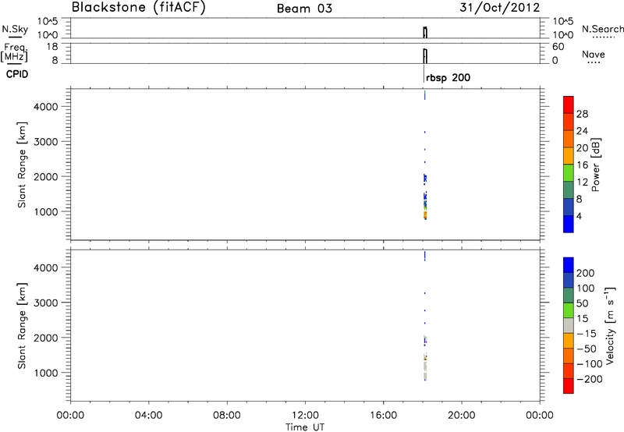Select the gray −15 to 15 Velocity segment

pyautogui.click(x=569, y=325)
